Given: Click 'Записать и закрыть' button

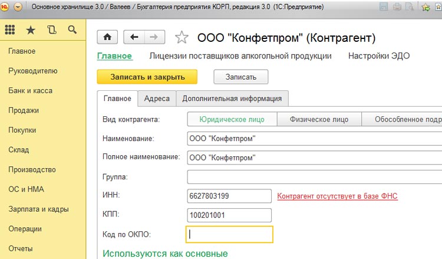Looking at the screenshot, I should coord(147,77).
